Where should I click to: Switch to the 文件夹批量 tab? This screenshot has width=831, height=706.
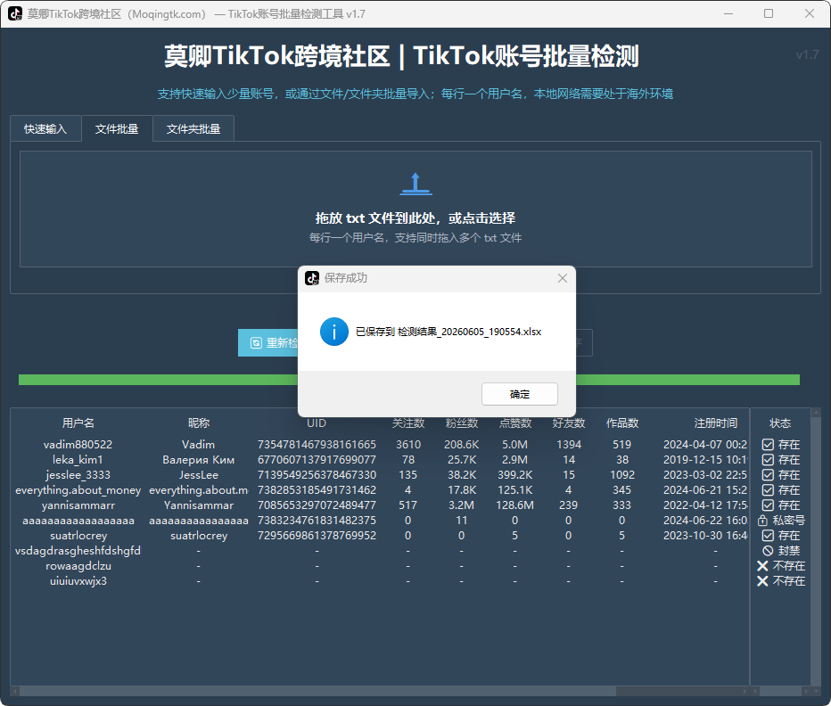point(193,128)
